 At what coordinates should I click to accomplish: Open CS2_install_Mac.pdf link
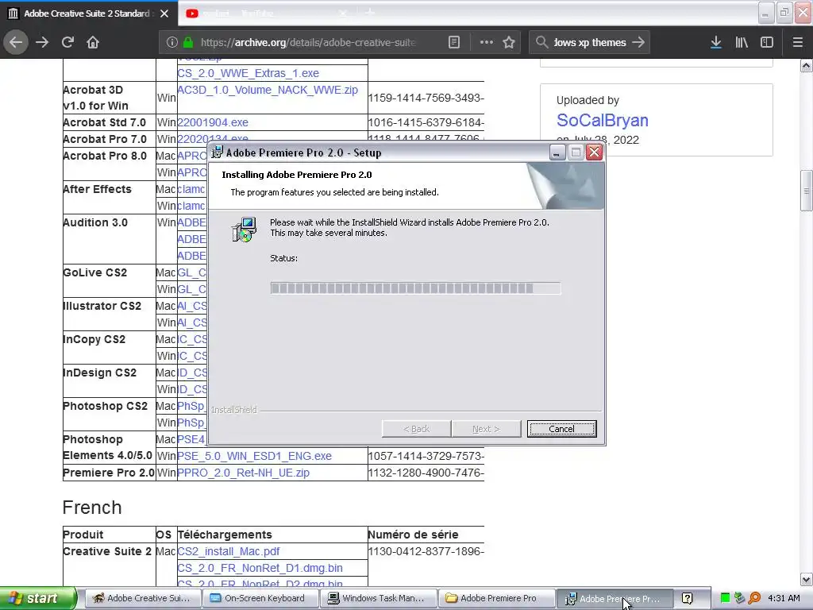pyautogui.click(x=228, y=551)
